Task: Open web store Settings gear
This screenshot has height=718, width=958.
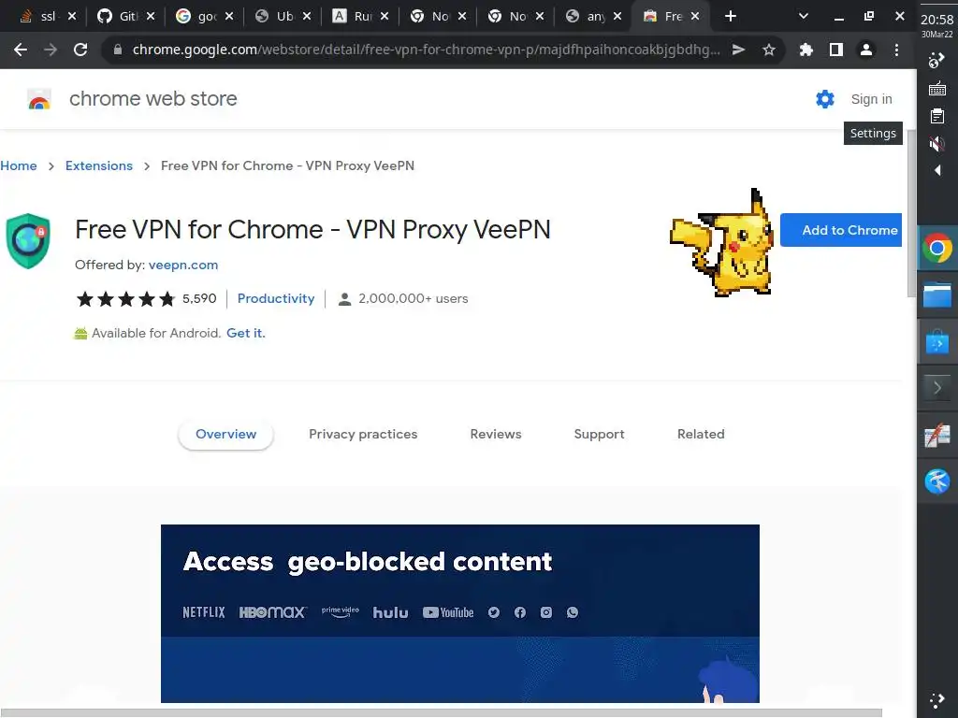Action: (x=825, y=99)
